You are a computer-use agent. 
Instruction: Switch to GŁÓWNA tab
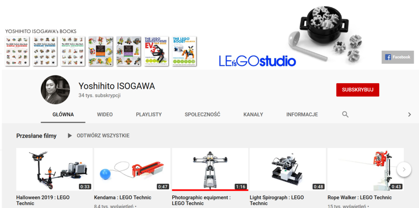click(63, 114)
